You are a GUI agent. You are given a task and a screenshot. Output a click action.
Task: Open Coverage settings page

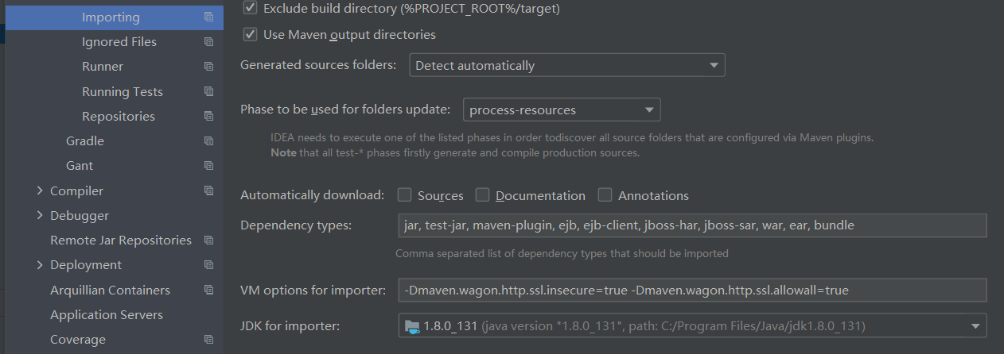tap(78, 340)
